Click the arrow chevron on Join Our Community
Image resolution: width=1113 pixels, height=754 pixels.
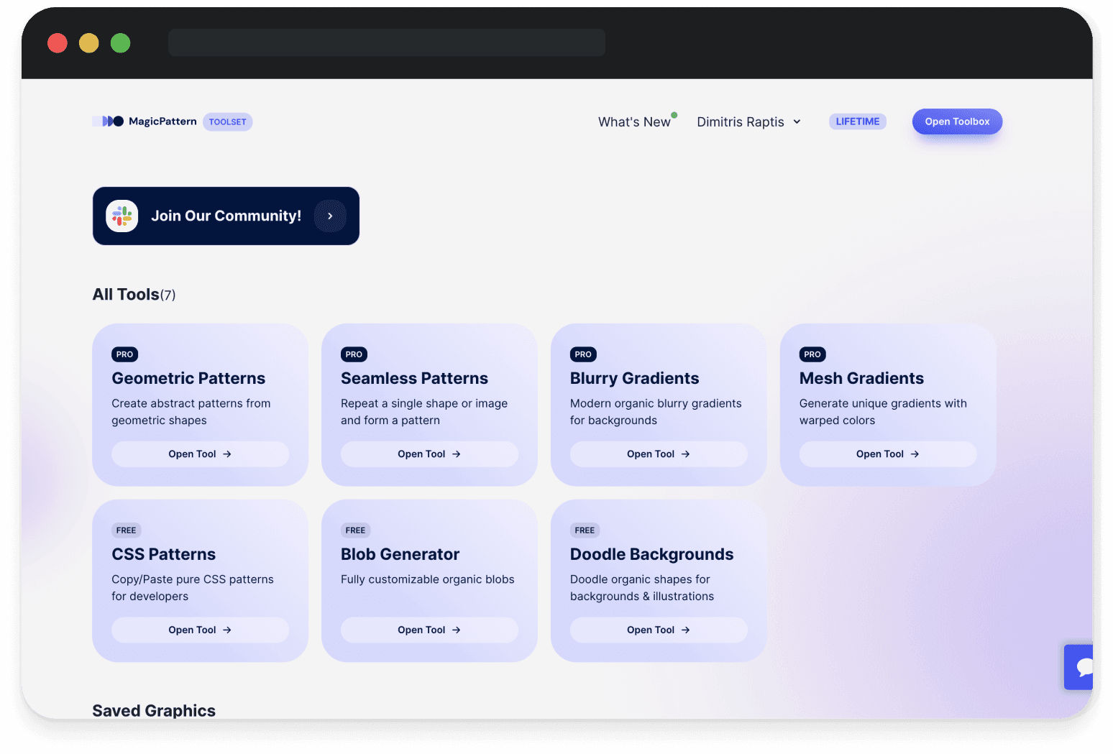pyautogui.click(x=330, y=216)
